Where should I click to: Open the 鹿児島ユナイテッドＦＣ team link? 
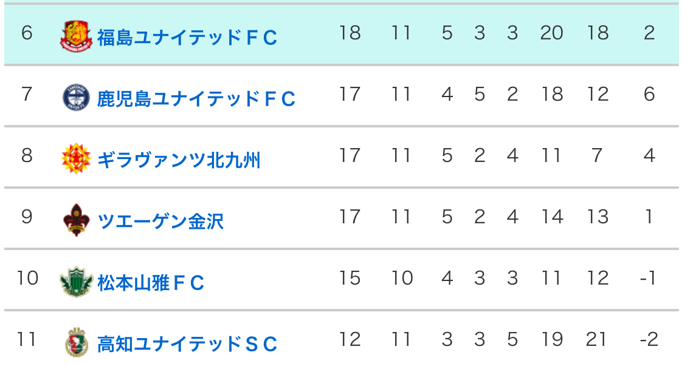pos(196,98)
